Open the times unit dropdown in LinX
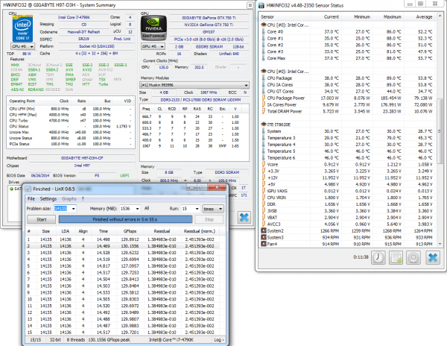Screen dimensions: 447x346 point(212,209)
